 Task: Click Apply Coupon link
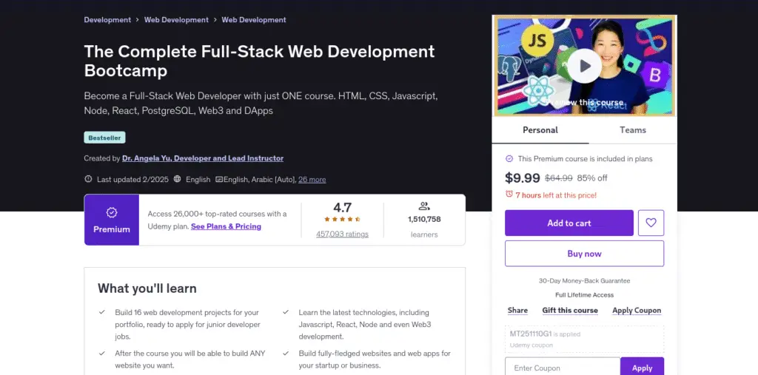[x=637, y=310]
